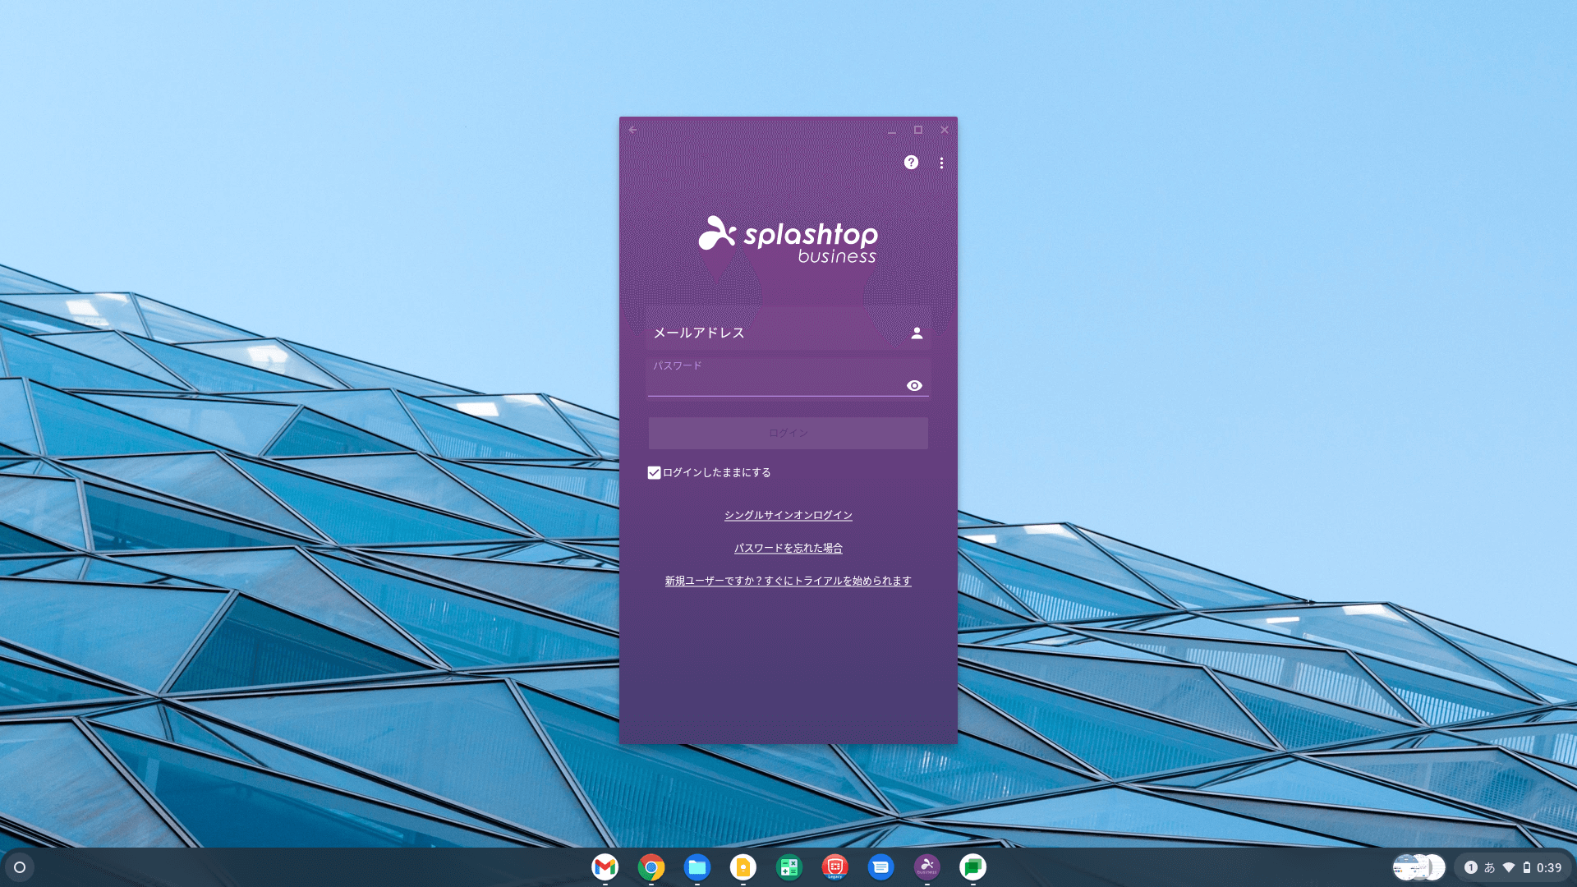The width and height of the screenshot is (1577, 887).
Task: Click the Wi-Fi status icon in tray
Action: coord(1509,867)
